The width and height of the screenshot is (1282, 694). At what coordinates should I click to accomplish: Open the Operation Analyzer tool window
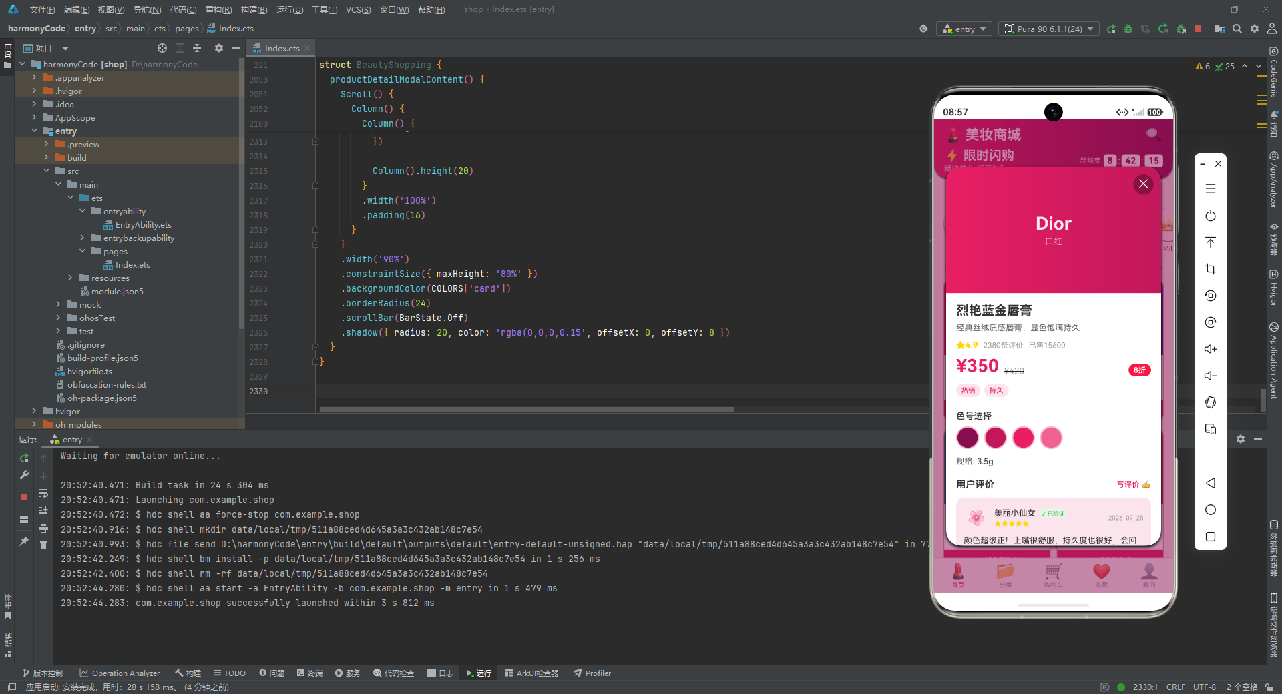click(x=120, y=673)
